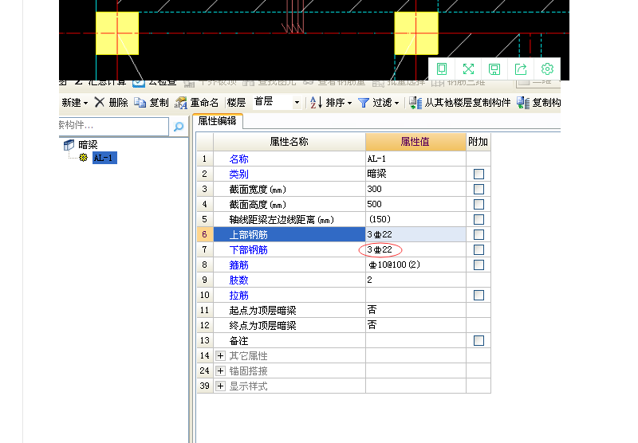The width and height of the screenshot is (638, 443).
Task: Click the 排序 sort A-Z icon
Action: 316,103
